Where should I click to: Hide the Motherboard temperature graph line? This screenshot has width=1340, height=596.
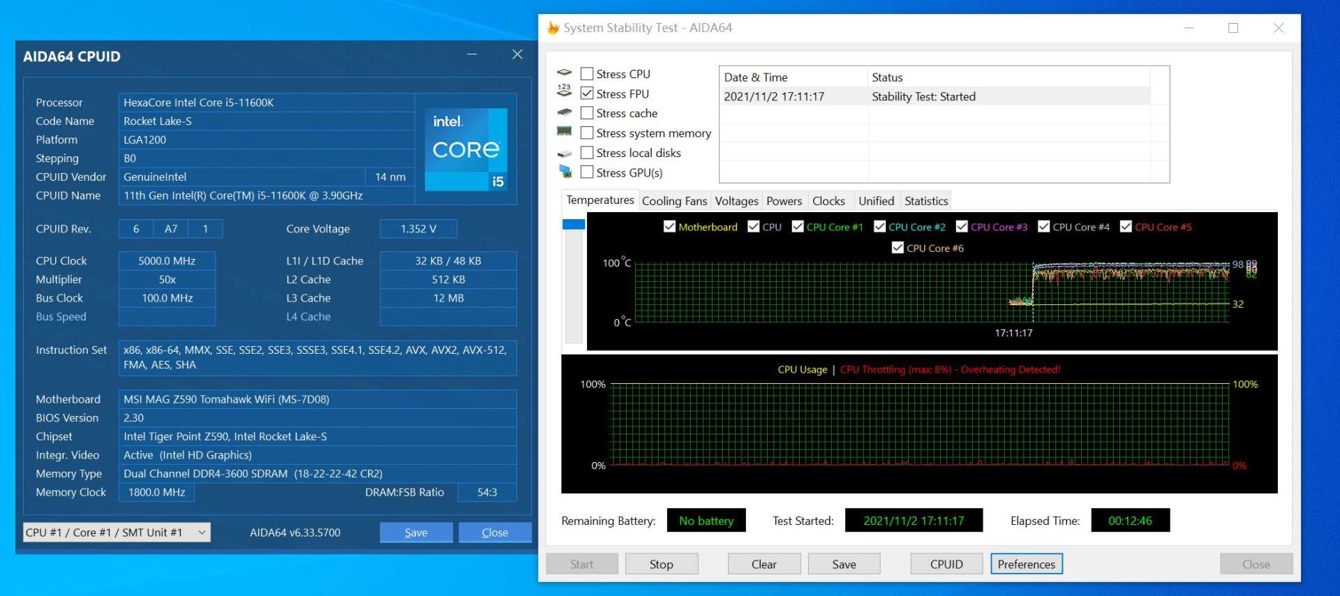(x=669, y=226)
